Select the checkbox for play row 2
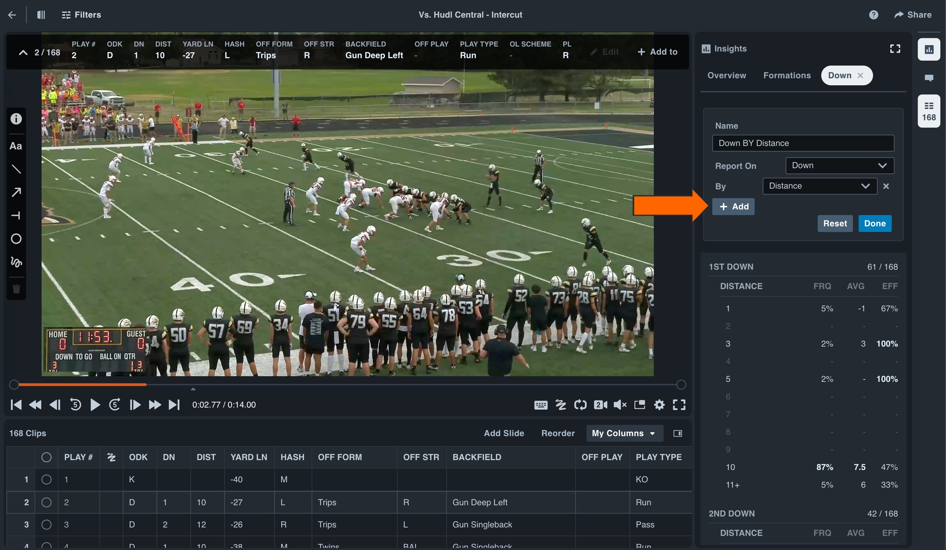 coord(47,502)
